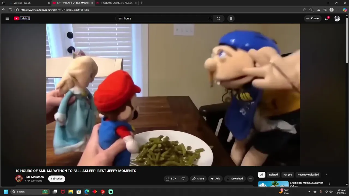Viewport: 349px width, 196px height.
Task: Click the address bar URL
Action: (x=55, y=10)
